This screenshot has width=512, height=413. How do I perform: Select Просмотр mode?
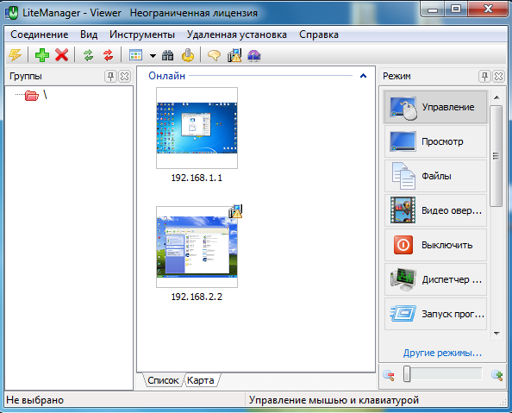point(435,141)
